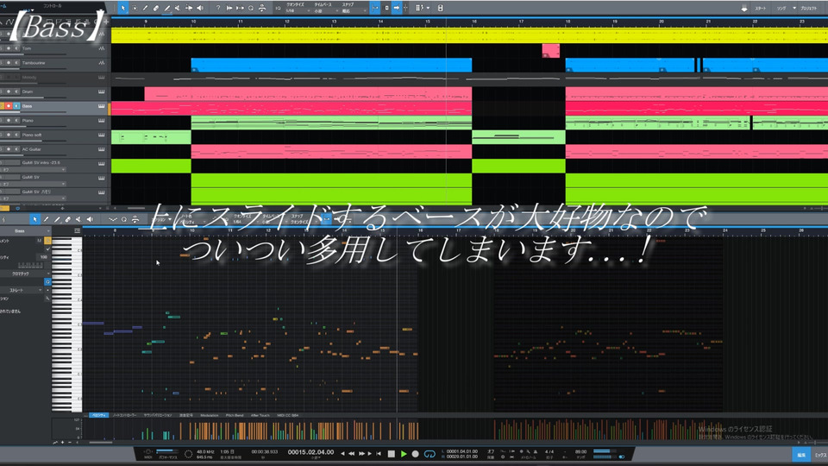This screenshot has height=466, width=828.
Task: Select the Listen tool in top toolbar
Action: click(200, 8)
